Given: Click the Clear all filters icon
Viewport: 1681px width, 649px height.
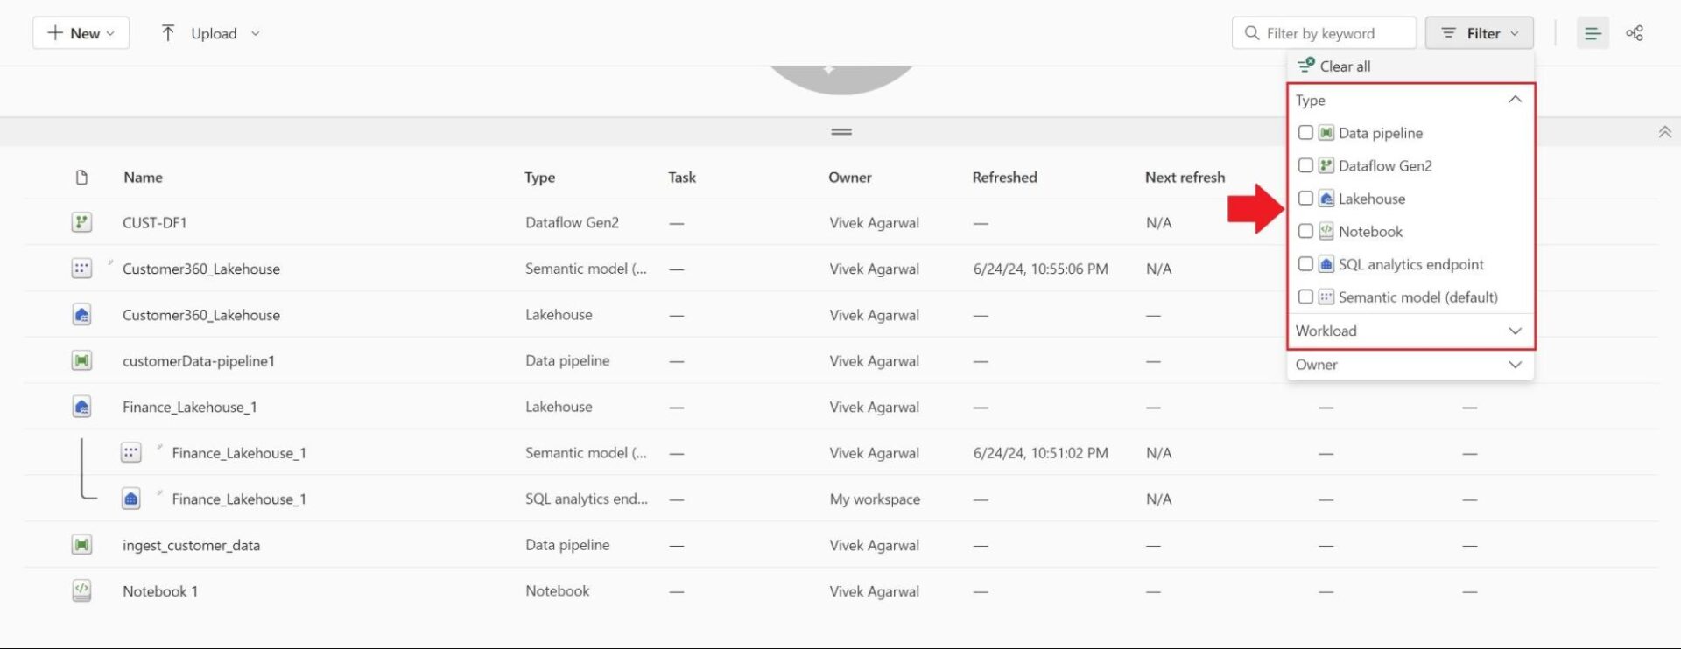Looking at the screenshot, I should (x=1306, y=66).
